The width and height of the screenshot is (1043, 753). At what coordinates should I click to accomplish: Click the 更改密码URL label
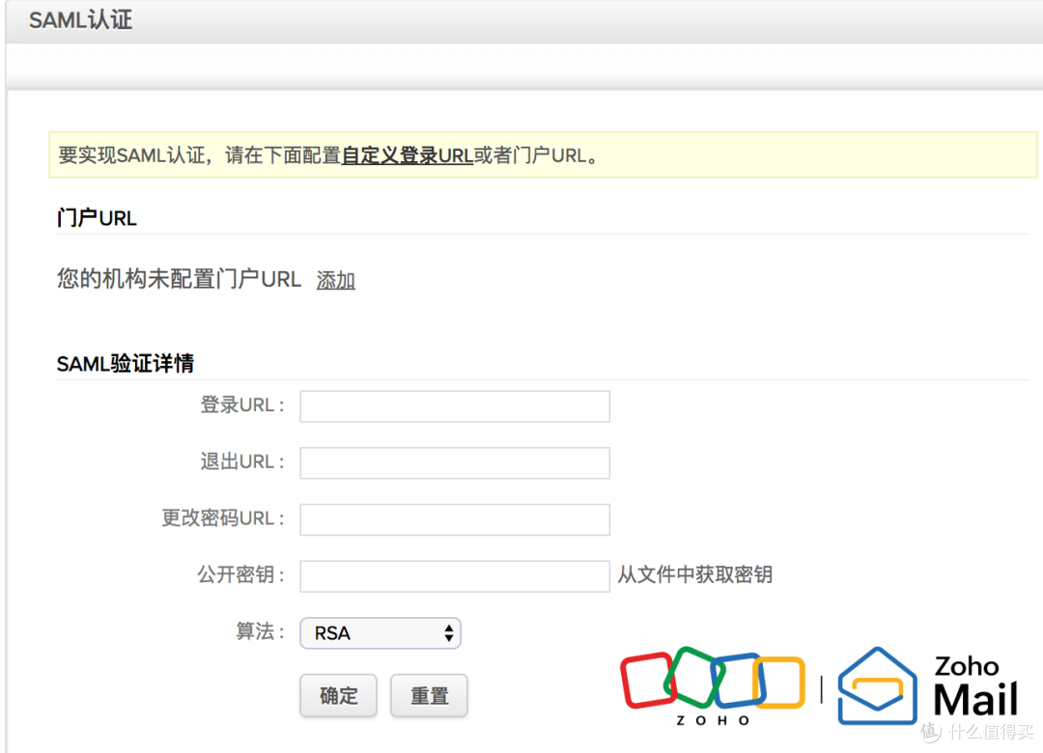[x=223, y=517]
